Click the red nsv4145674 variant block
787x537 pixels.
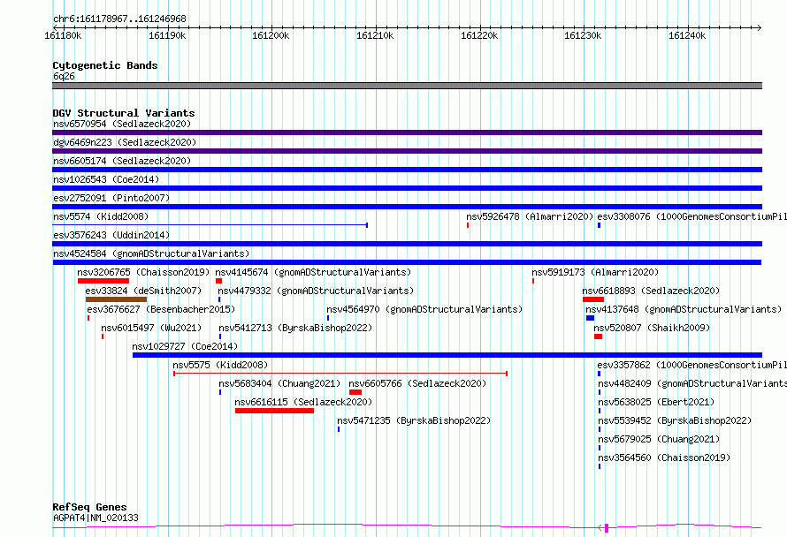click(x=218, y=281)
